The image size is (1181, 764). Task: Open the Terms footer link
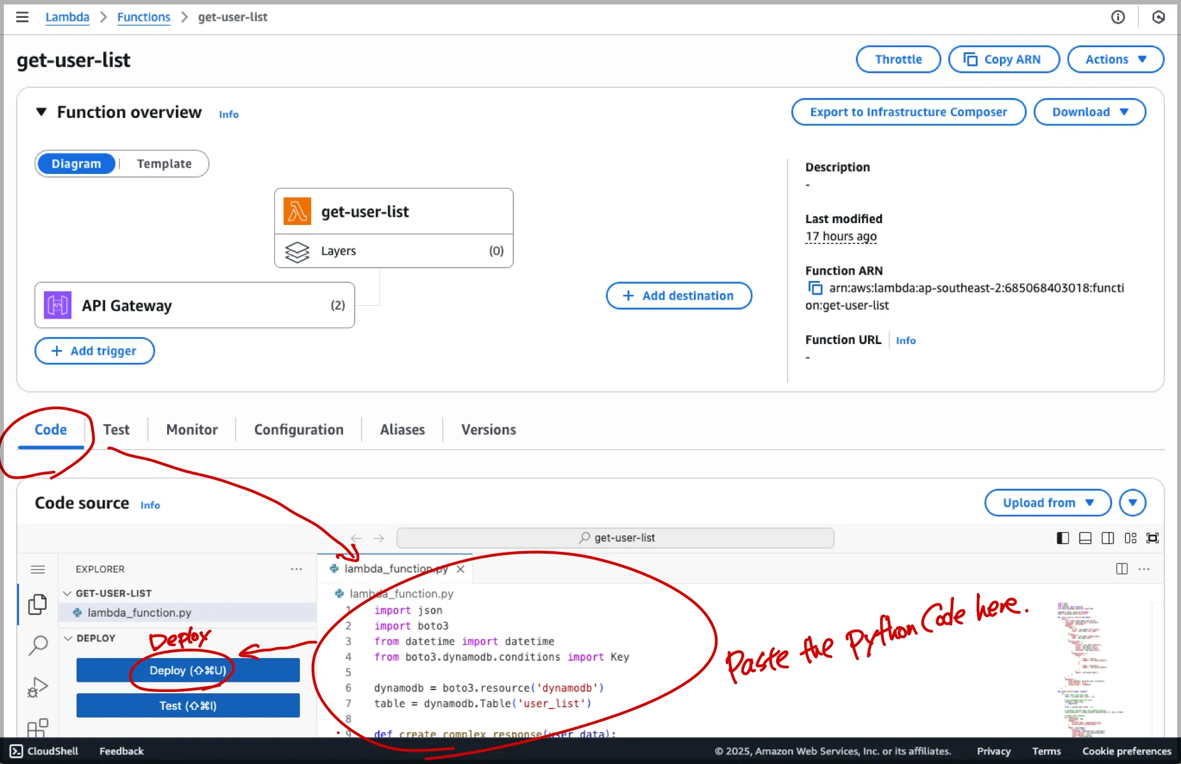point(1046,751)
